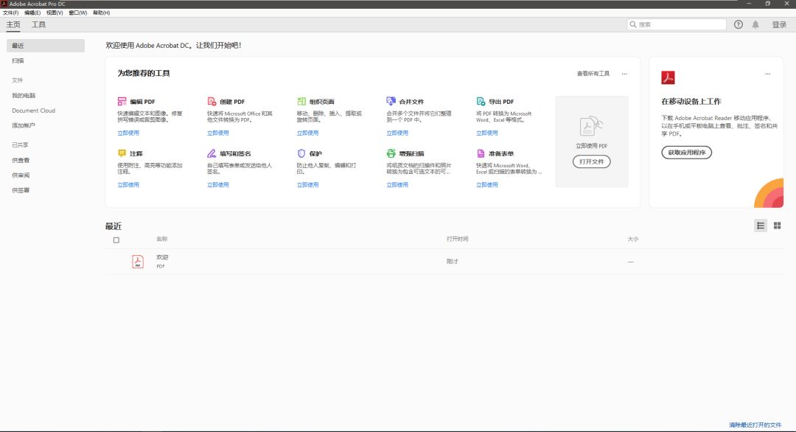Image resolution: width=796 pixels, height=432 pixels.
Task: Click the 刚才 opened-time cell
Action: 453,262
